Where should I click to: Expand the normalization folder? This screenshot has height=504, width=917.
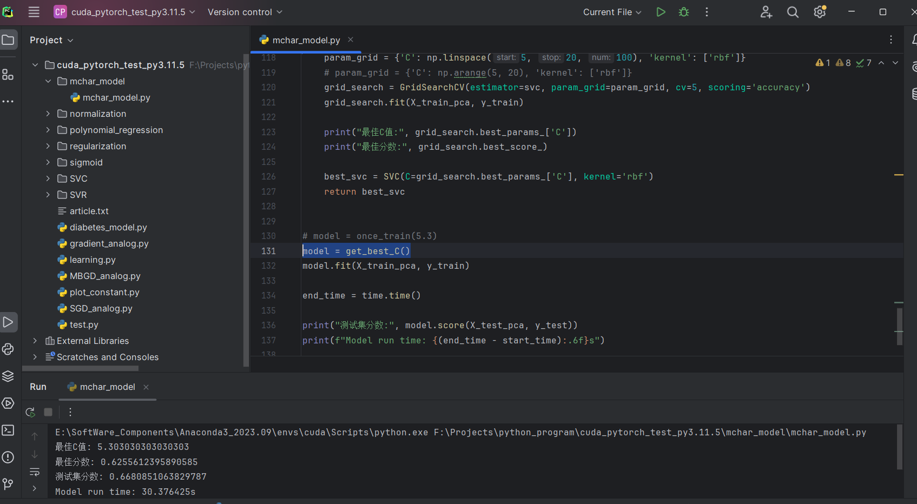[x=48, y=114]
